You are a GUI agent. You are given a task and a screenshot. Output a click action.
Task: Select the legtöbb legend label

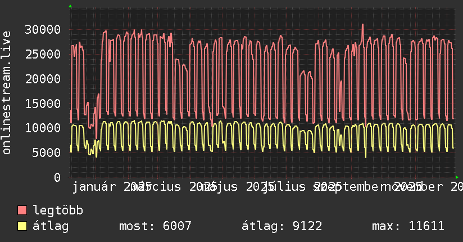tap(58, 210)
